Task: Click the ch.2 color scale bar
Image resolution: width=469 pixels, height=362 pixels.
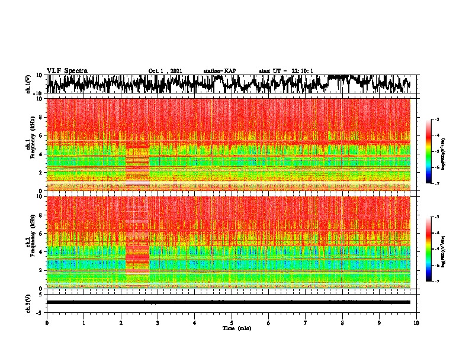Action: pyautogui.click(x=429, y=249)
